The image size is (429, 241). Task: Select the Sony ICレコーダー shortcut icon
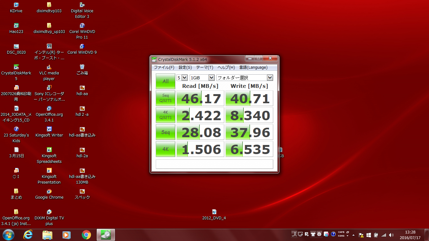[49, 94]
